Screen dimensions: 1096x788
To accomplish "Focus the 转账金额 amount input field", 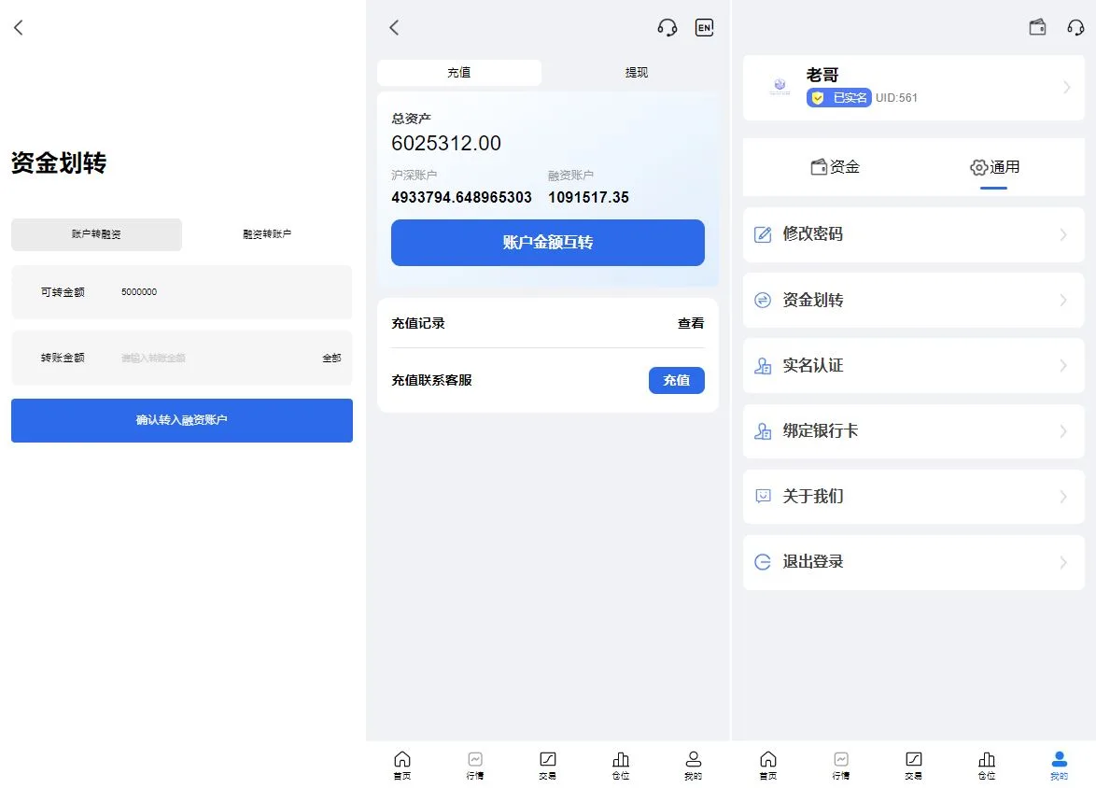I will [215, 358].
